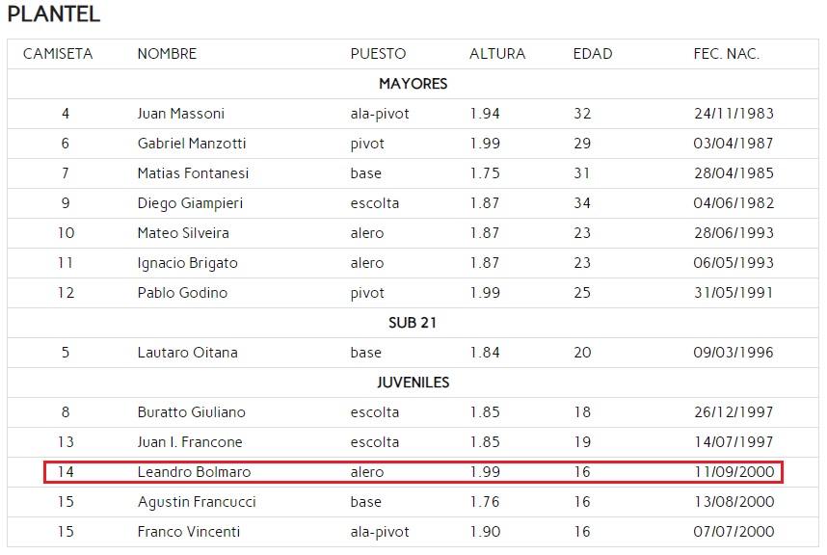The image size is (827, 555).
Task: Click Diego Giampieri's birth date 04/06/1982
Action: pyautogui.click(x=734, y=203)
